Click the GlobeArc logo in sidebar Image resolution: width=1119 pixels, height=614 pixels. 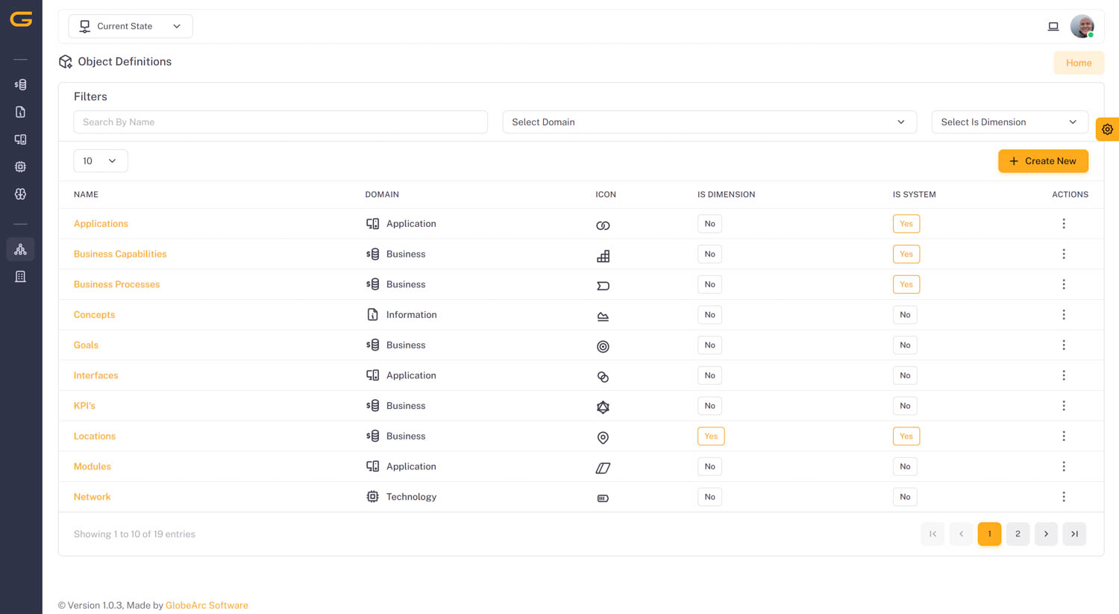coord(21,20)
